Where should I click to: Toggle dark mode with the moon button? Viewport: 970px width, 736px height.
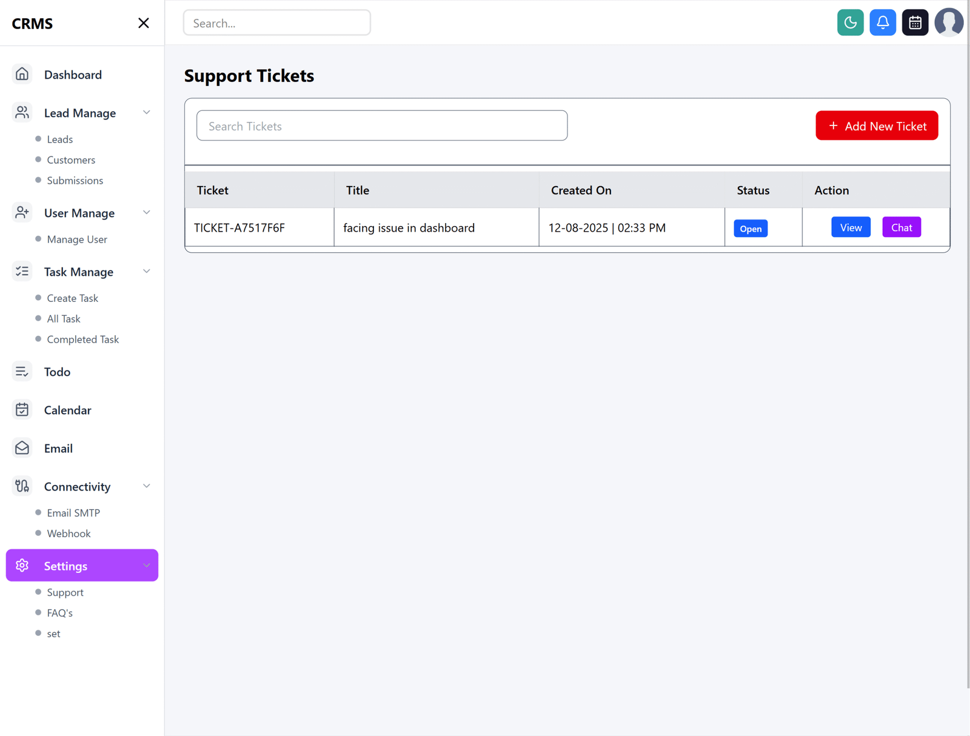point(850,22)
